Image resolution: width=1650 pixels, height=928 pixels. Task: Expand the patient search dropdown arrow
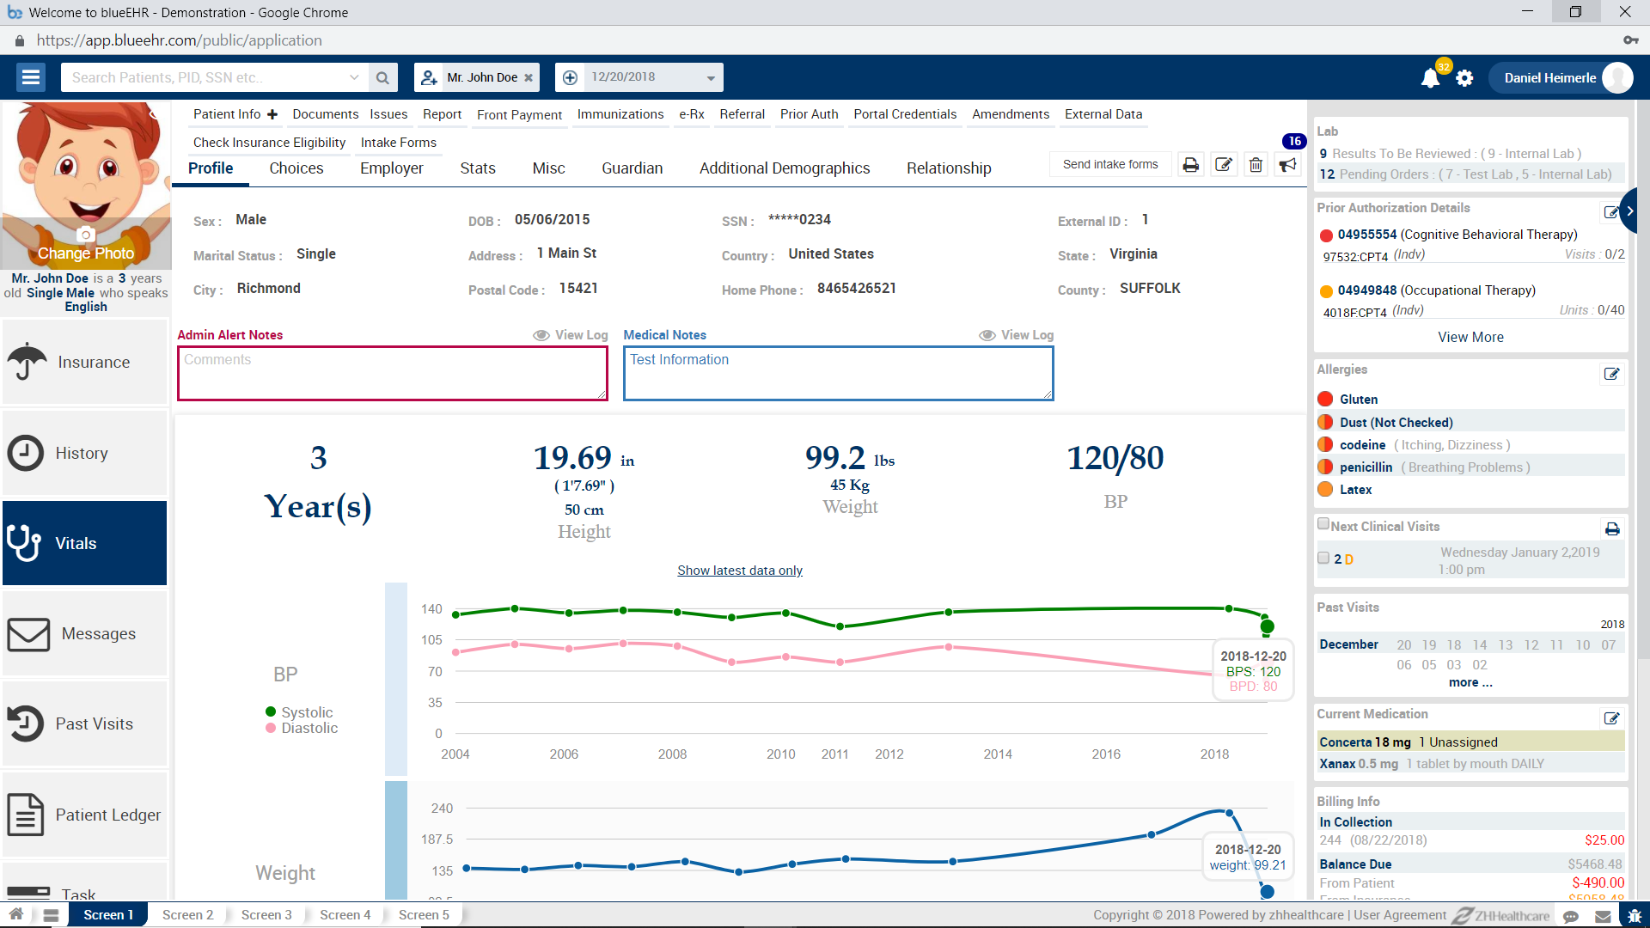(355, 77)
